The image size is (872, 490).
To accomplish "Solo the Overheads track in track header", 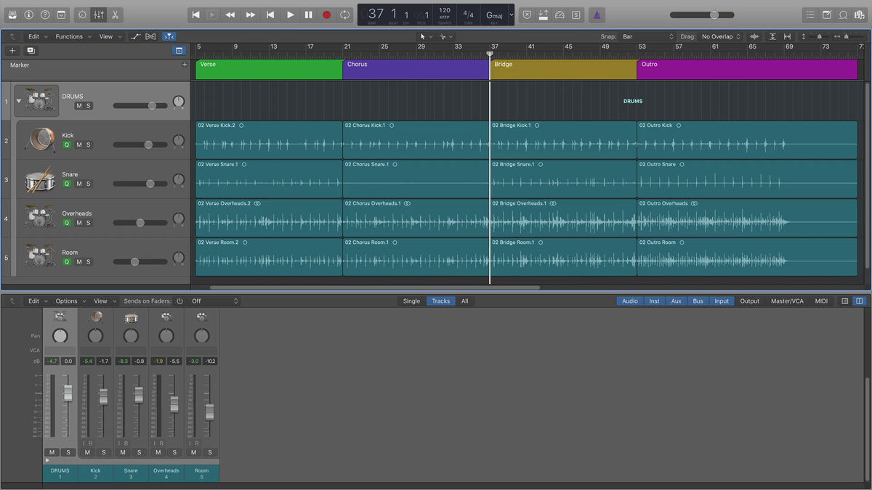I will click(x=89, y=223).
